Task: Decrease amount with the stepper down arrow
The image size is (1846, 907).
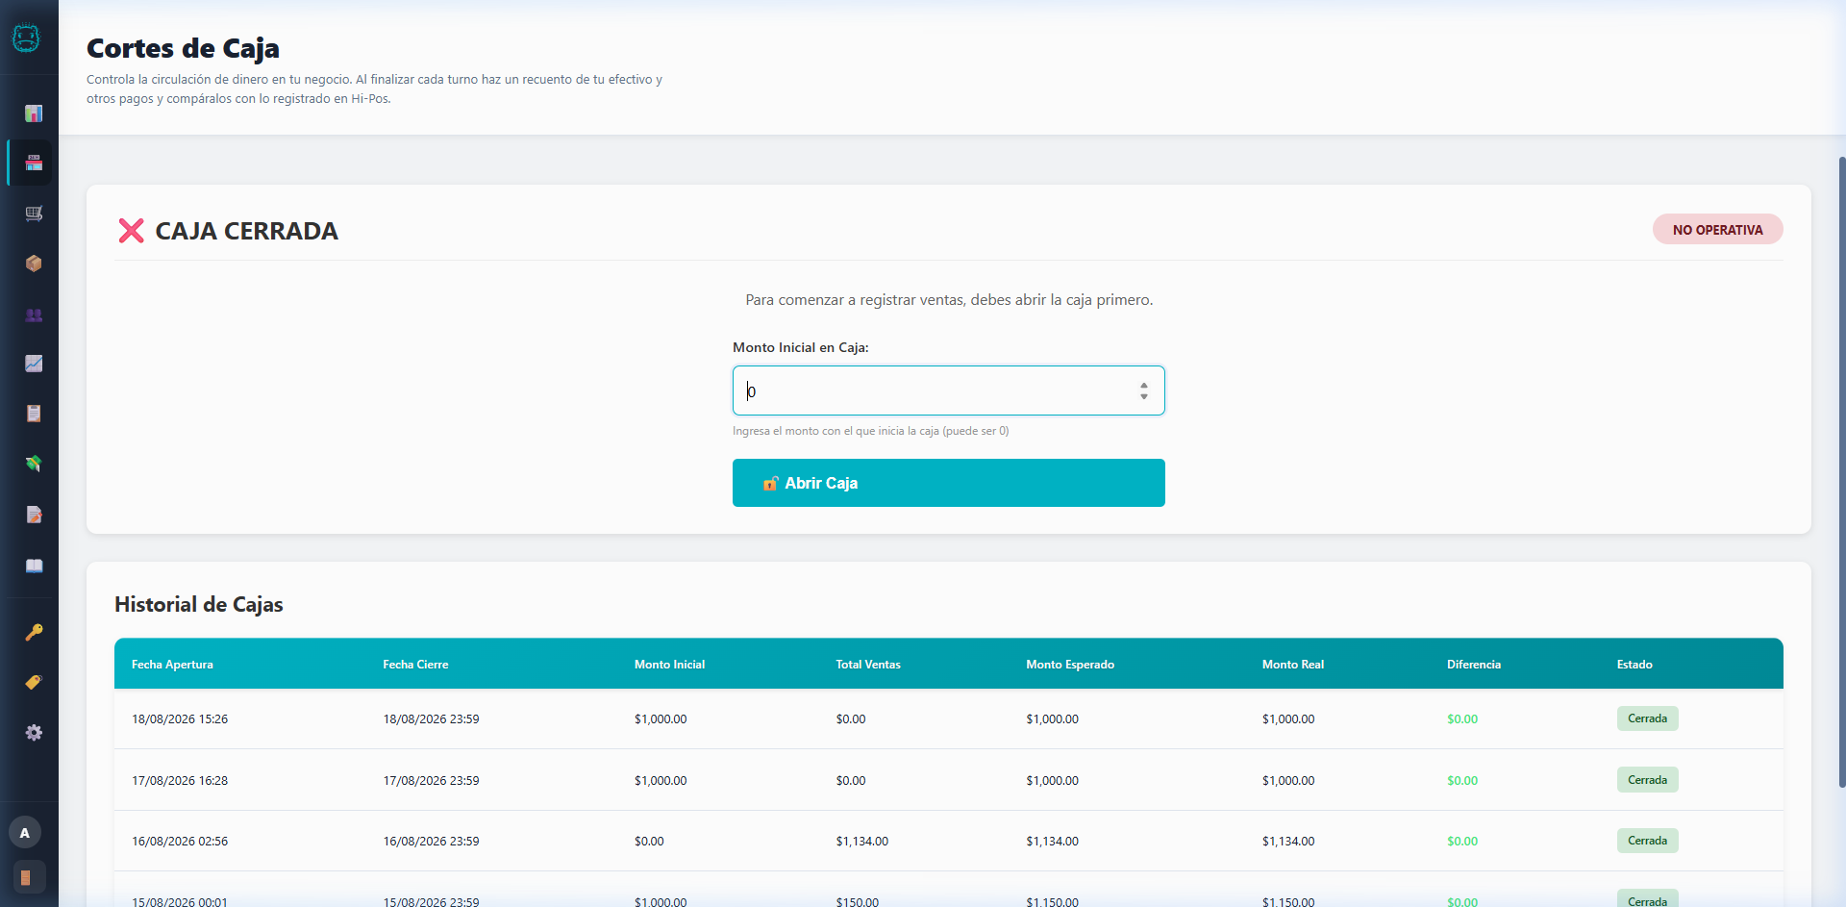Action: pyautogui.click(x=1144, y=396)
